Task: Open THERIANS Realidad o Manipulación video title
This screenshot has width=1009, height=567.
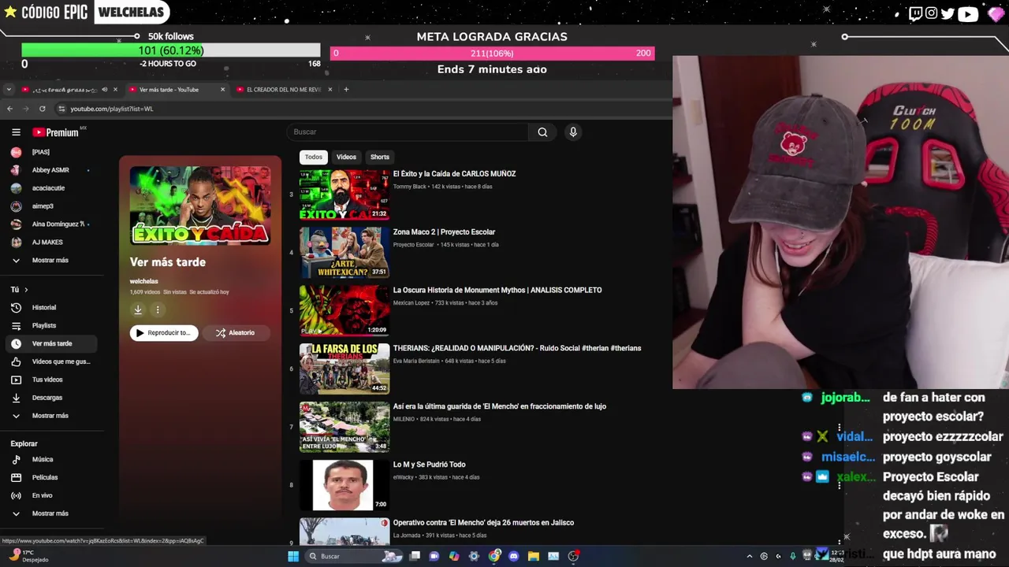Action: (x=517, y=348)
